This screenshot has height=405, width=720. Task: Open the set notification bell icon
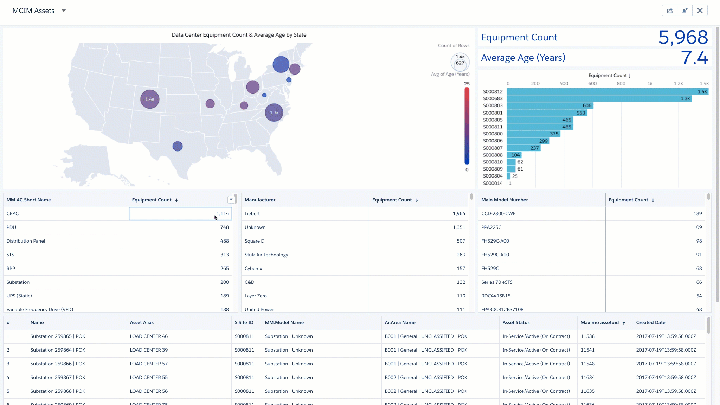684,10
